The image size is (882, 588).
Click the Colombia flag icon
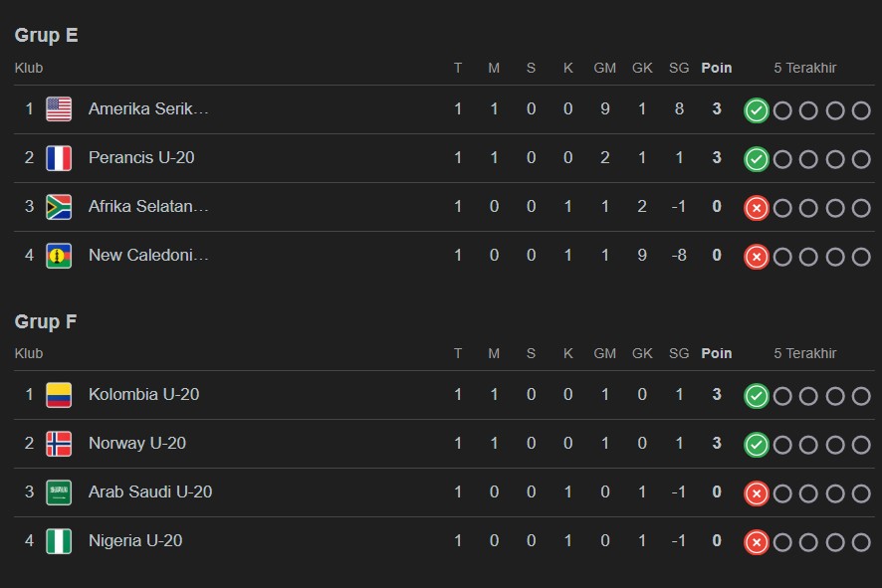(59, 395)
